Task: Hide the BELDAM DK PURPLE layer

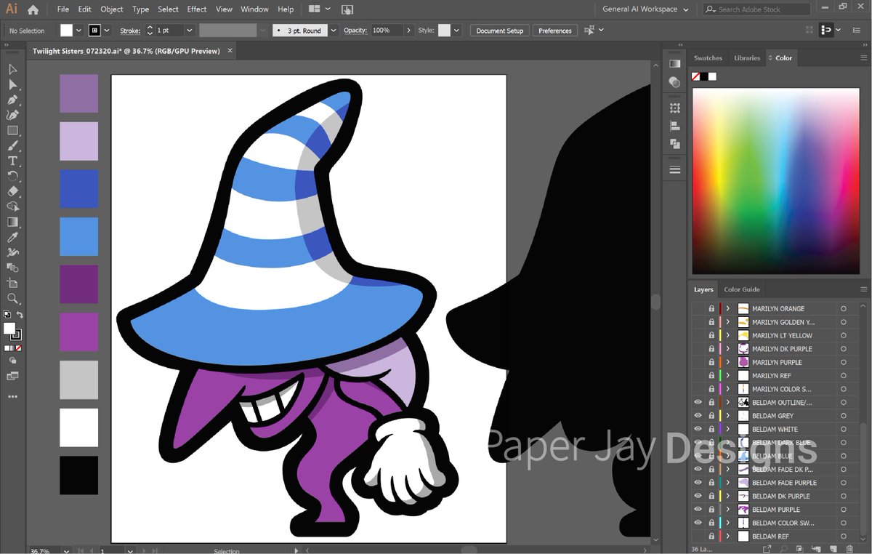Action: pyautogui.click(x=698, y=496)
